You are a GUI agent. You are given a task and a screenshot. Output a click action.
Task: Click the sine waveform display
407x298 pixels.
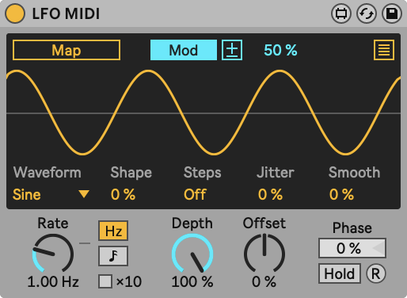click(203, 113)
